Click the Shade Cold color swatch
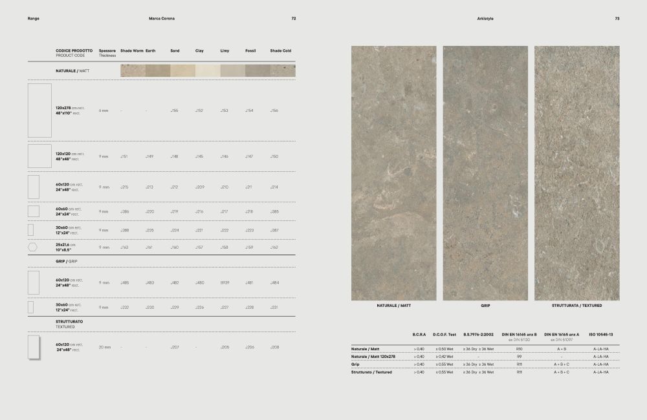The height and width of the screenshot is (420, 647). [283, 70]
